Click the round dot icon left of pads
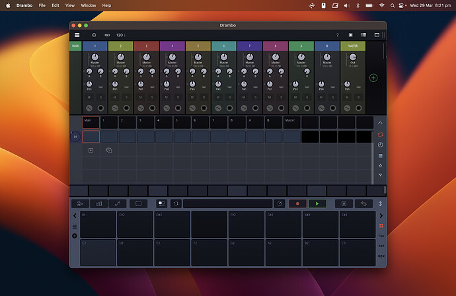This screenshot has width=456, height=296. (75, 236)
